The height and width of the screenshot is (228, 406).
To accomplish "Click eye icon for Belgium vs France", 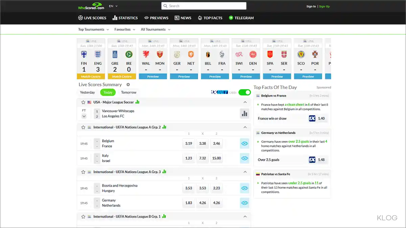I will click(244, 144).
